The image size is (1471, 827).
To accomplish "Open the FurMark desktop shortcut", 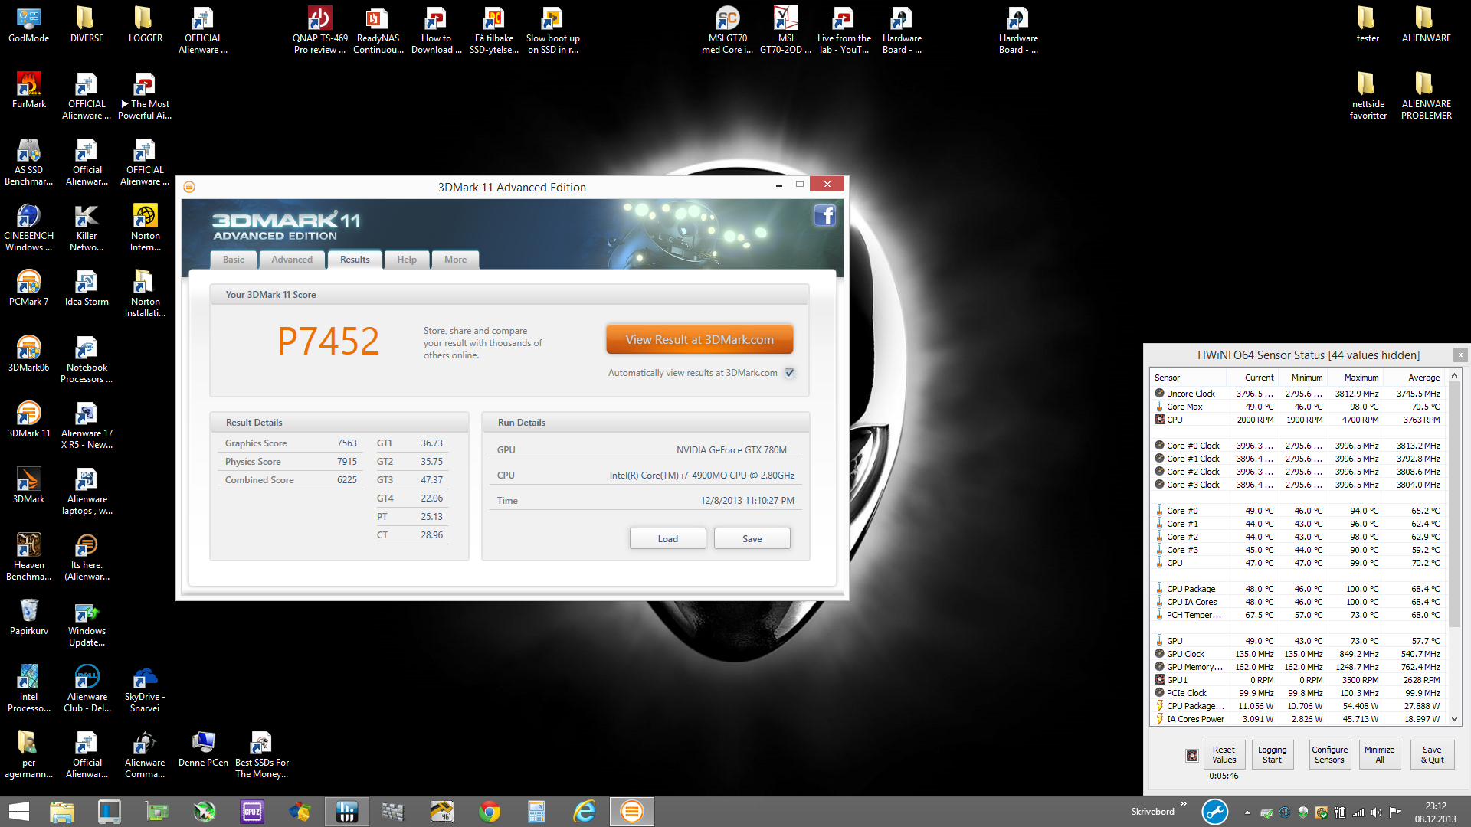I will (x=29, y=90).
